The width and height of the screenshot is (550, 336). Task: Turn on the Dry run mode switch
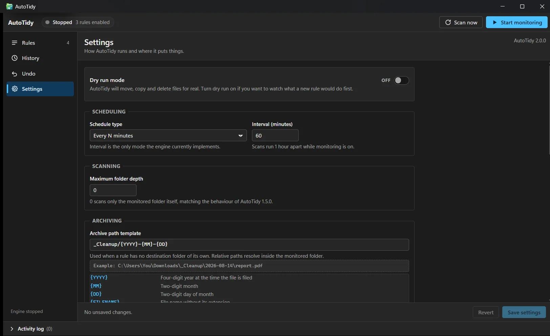(x=401, y=80)
